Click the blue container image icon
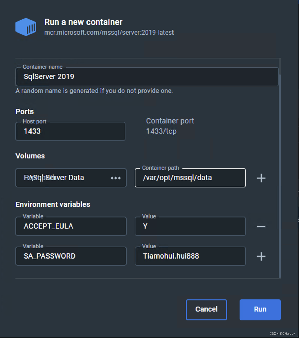The image size is (299, 338). coord(26,27)
